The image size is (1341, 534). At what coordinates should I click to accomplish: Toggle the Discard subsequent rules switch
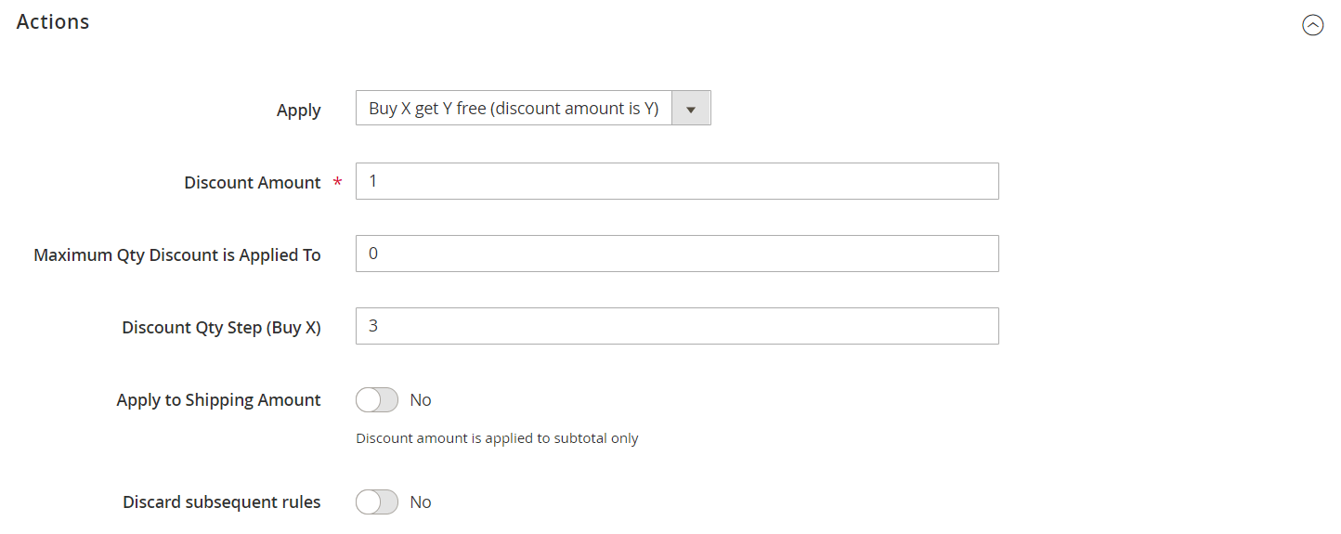[376, 502]
